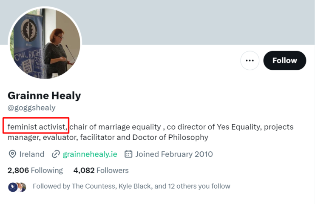Click the calendar icon beside join date
The height and width of the screenshot is (204, 315).
(128, 154)
